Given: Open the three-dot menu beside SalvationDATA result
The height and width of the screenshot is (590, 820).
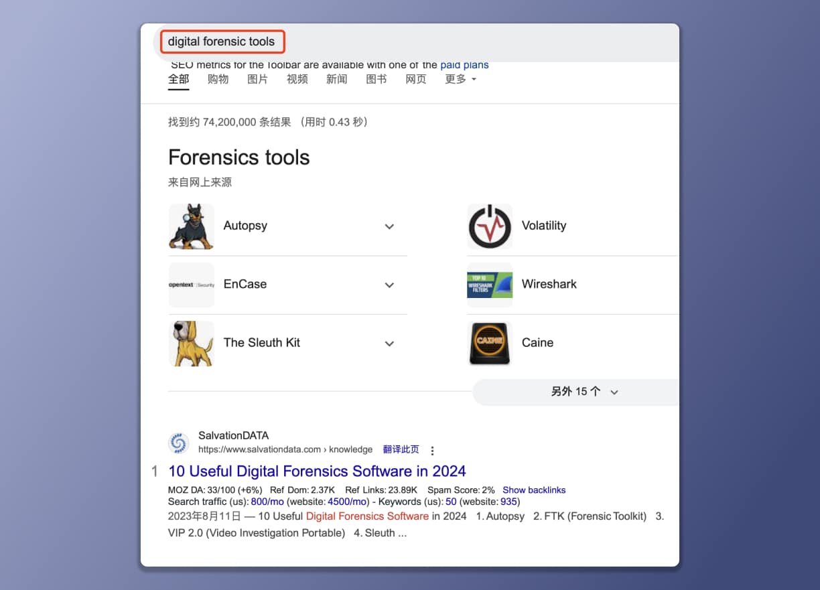Looking at the screenshot, I should point(432,450).
